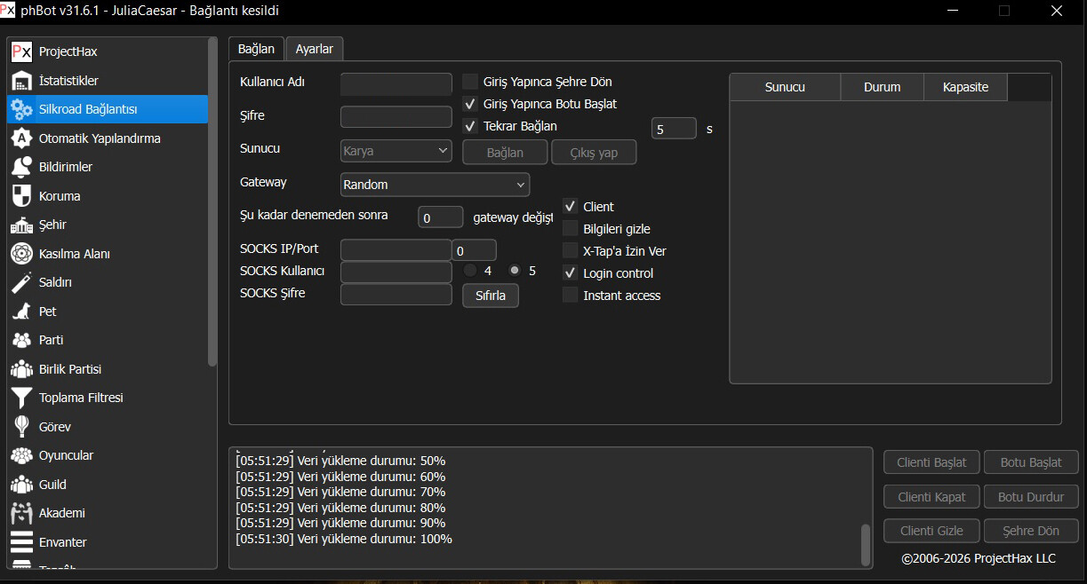Click the Bildirimler bell icon
The image size is (1087, 584).
tap(22, 167)
